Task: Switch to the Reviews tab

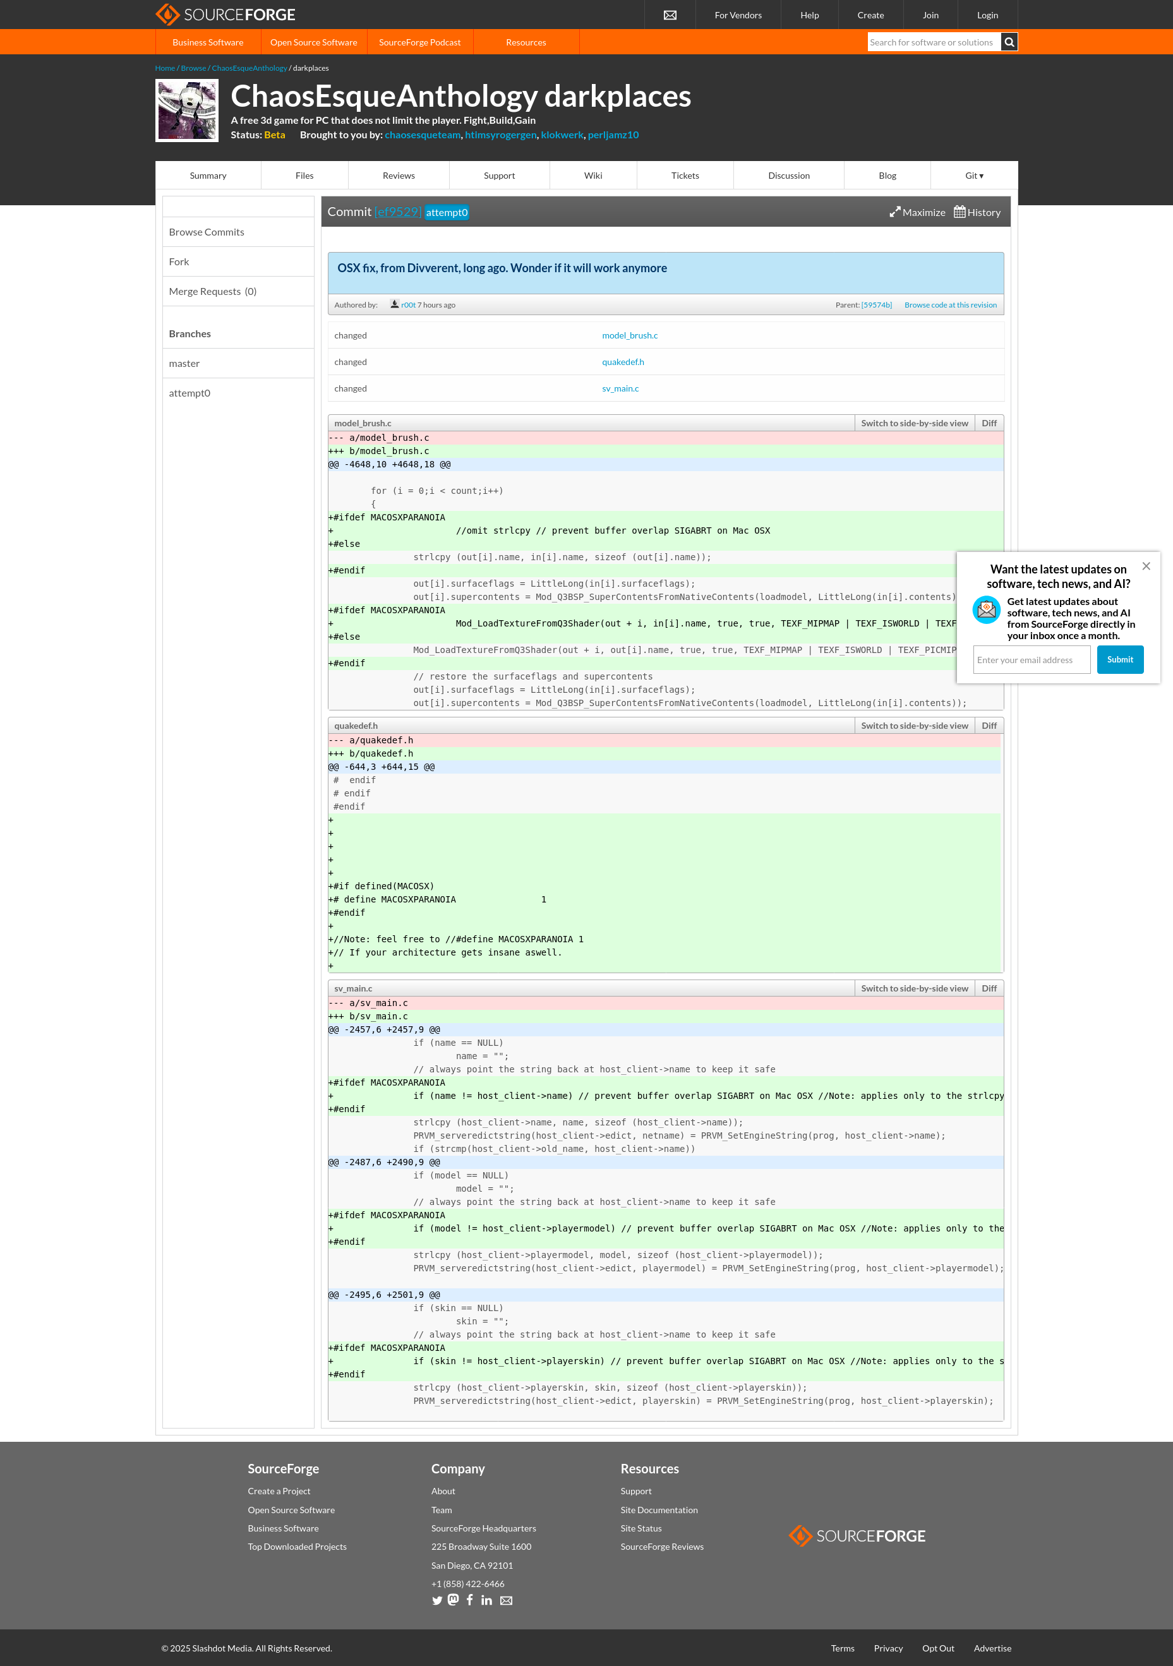Action: [399, 176]
